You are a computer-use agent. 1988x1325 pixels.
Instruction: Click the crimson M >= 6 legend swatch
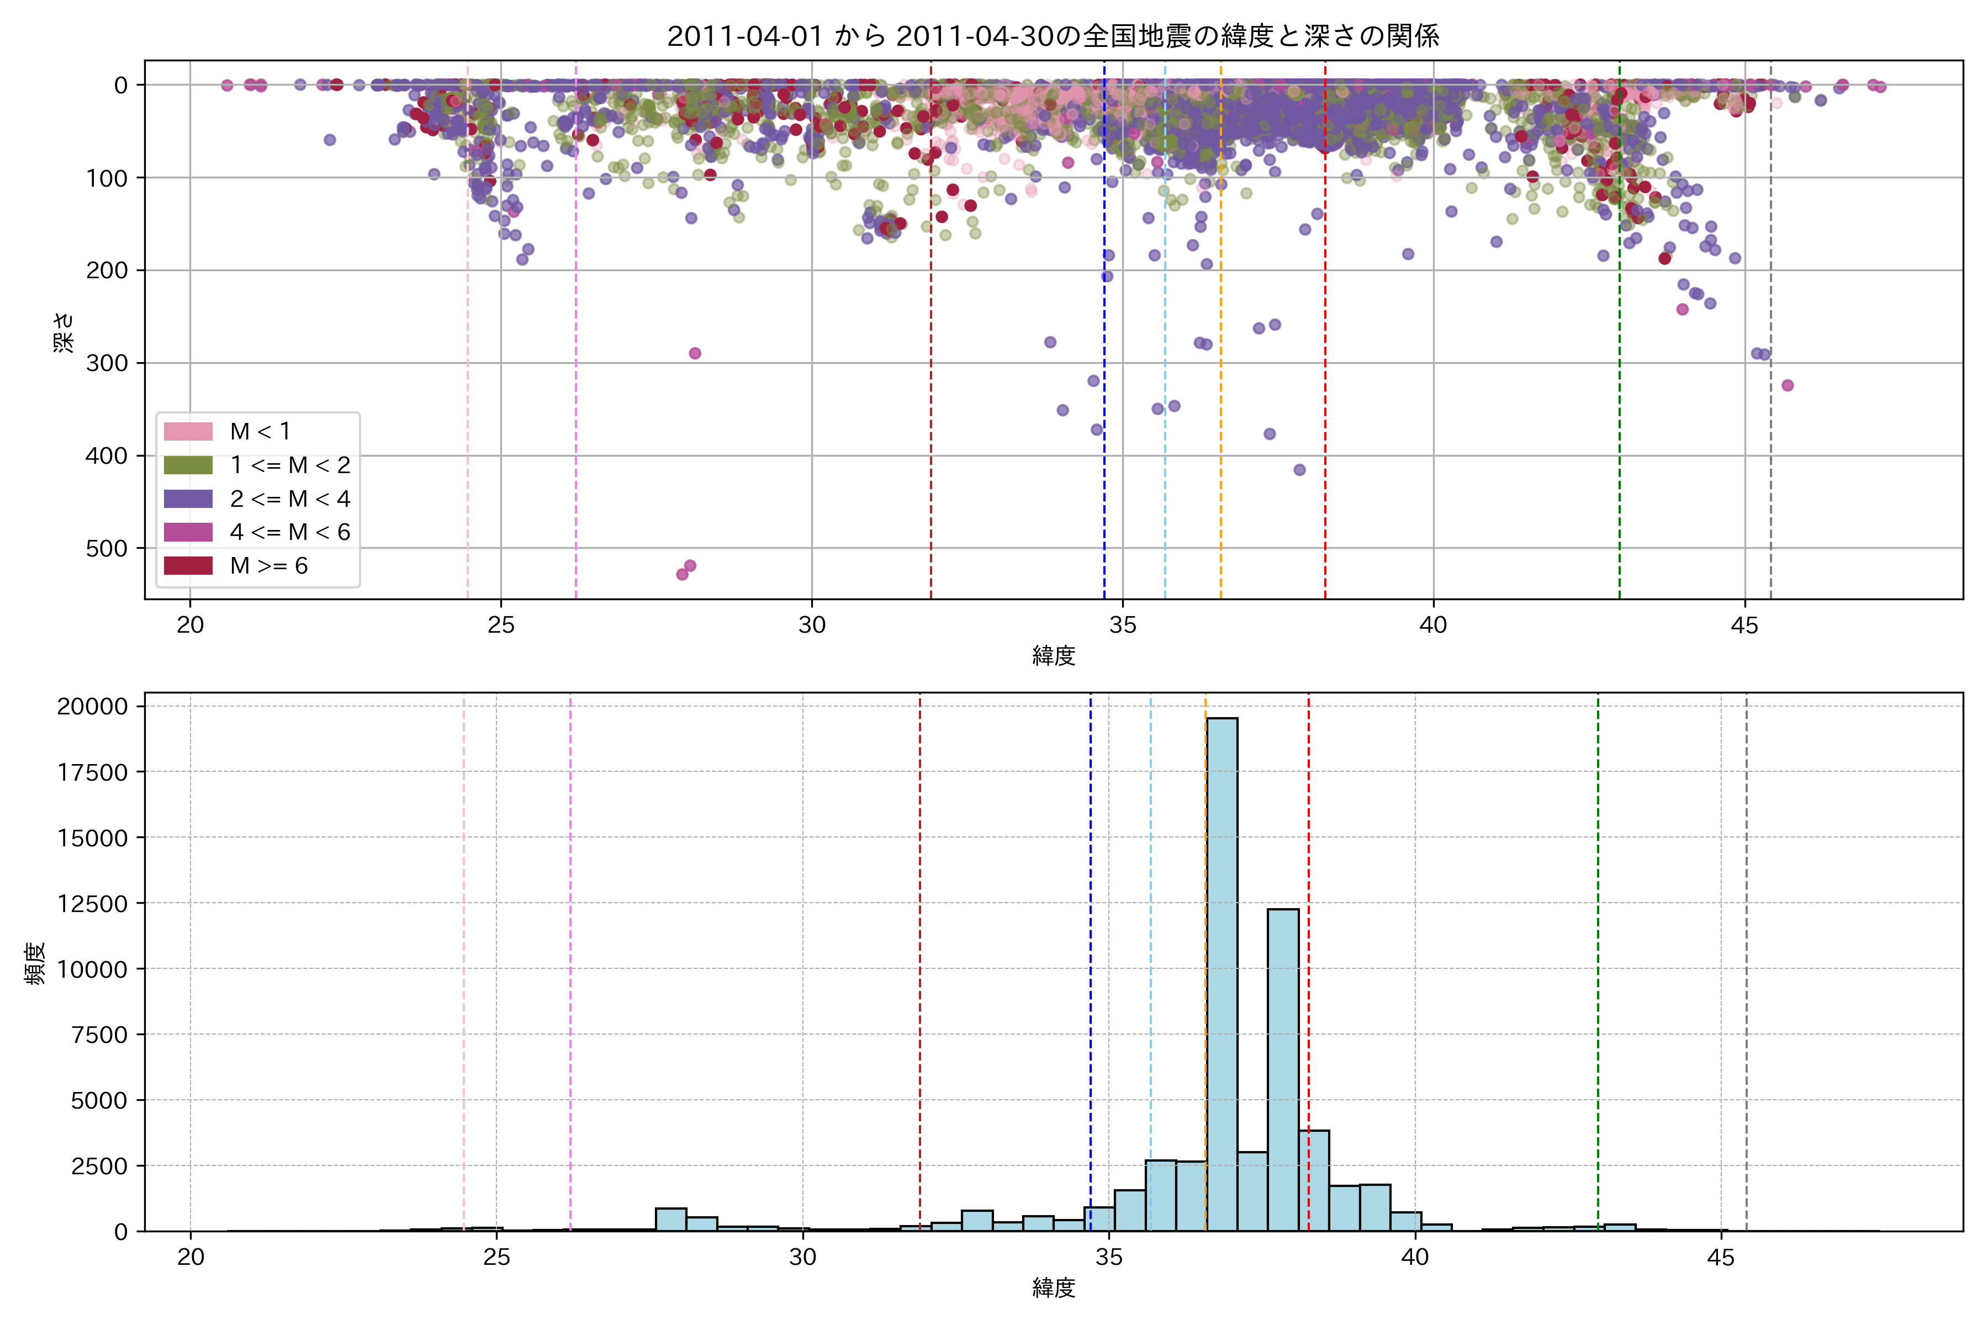188,565
